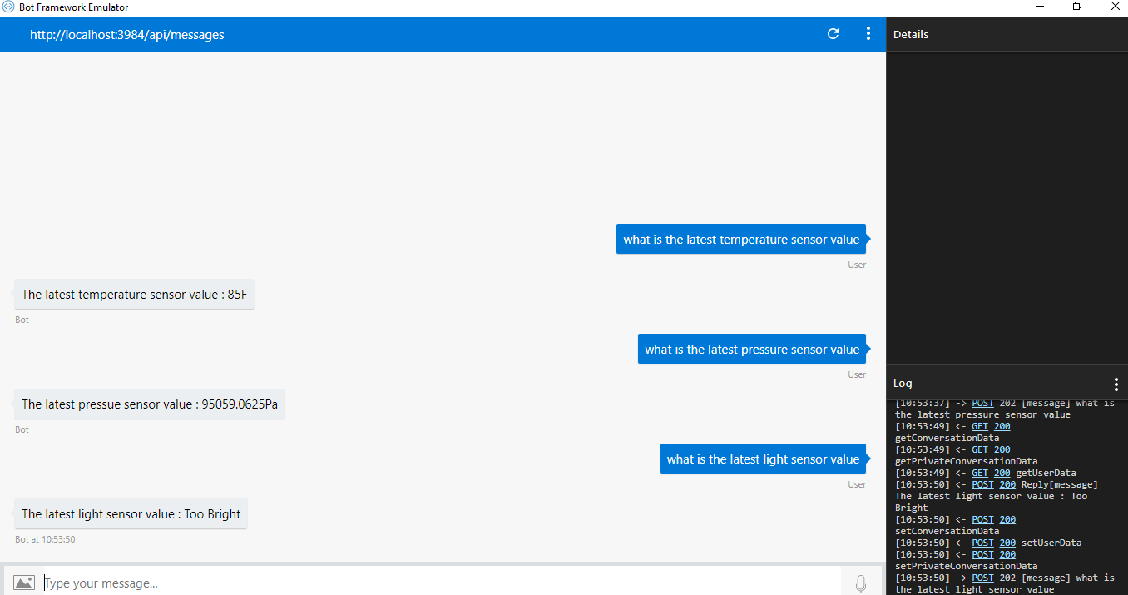The image size is (1128, 595).
Task: Click the POST link for setUserData
Action: 982,543
